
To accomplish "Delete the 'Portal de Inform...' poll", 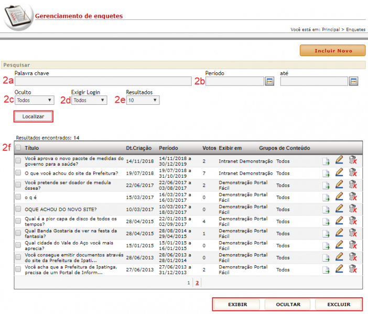I will (x=353, y=268).
